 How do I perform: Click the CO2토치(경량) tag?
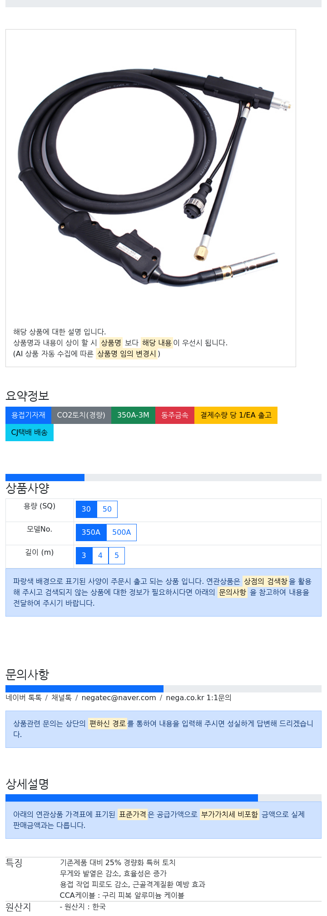(81, 415)
